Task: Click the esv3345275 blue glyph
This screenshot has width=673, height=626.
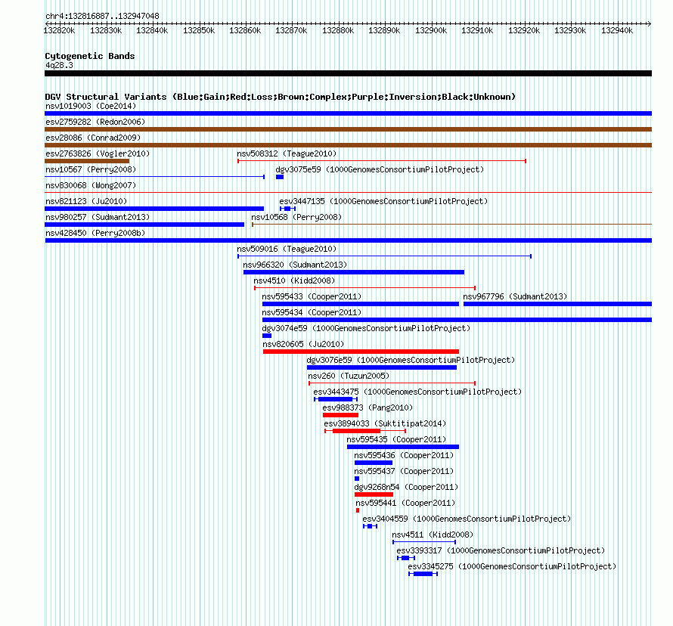Action: (x=423, y=574)
